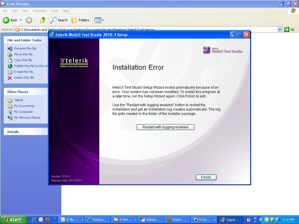Launch Internet Explorer from quick launch
This screenshot has height=224, width=299.
(34, 220)
